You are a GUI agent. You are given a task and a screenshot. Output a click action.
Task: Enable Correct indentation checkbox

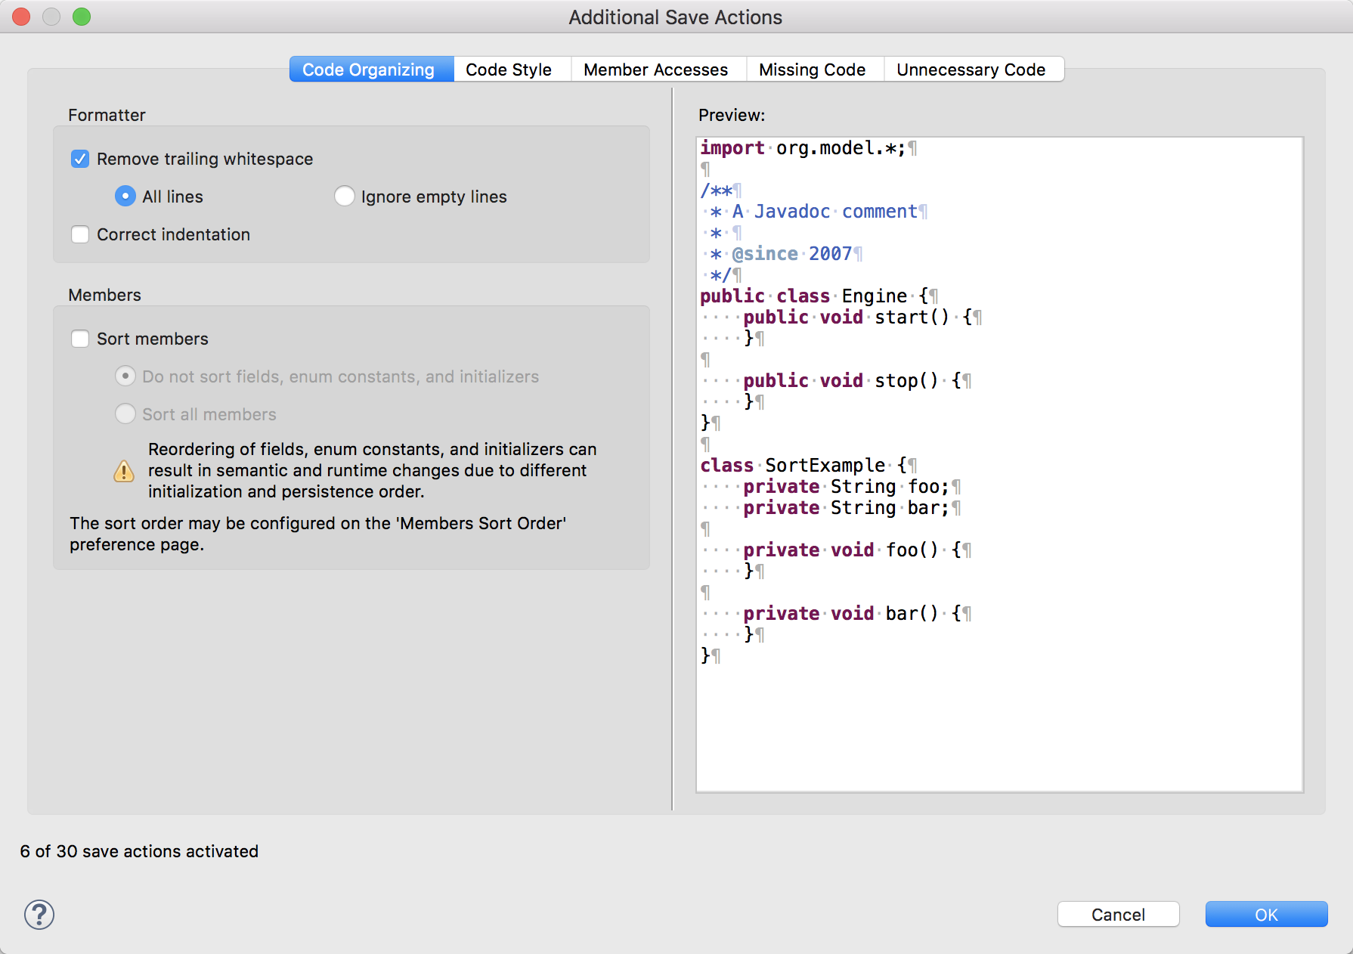point(80,234)
